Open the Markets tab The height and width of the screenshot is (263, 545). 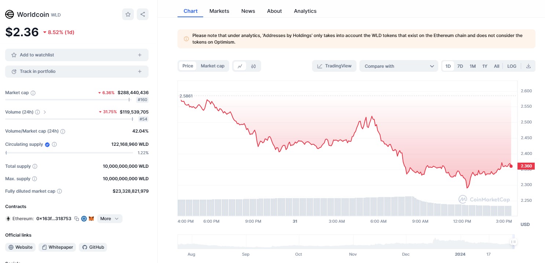(219, 11)
